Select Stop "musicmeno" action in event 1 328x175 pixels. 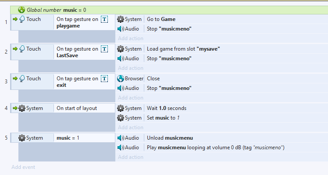point(222,29)
